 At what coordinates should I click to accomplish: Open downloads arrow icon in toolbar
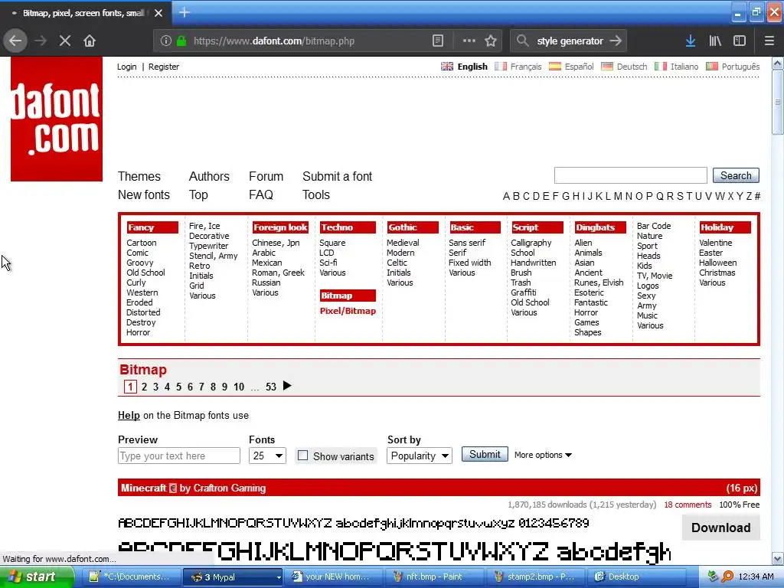click(691, 41)
